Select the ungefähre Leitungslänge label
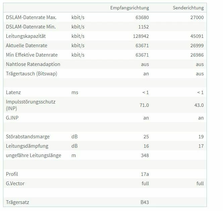The image size is (223, 211). [x=34, y=155]
